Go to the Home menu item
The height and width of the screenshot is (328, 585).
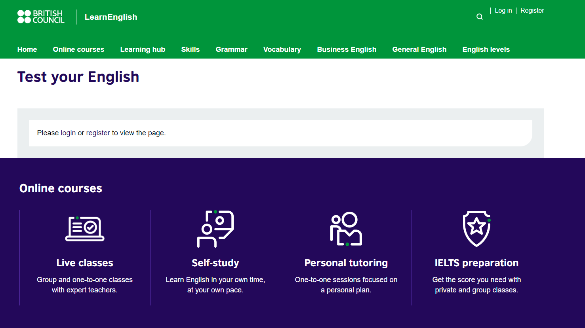pos(27,49)
